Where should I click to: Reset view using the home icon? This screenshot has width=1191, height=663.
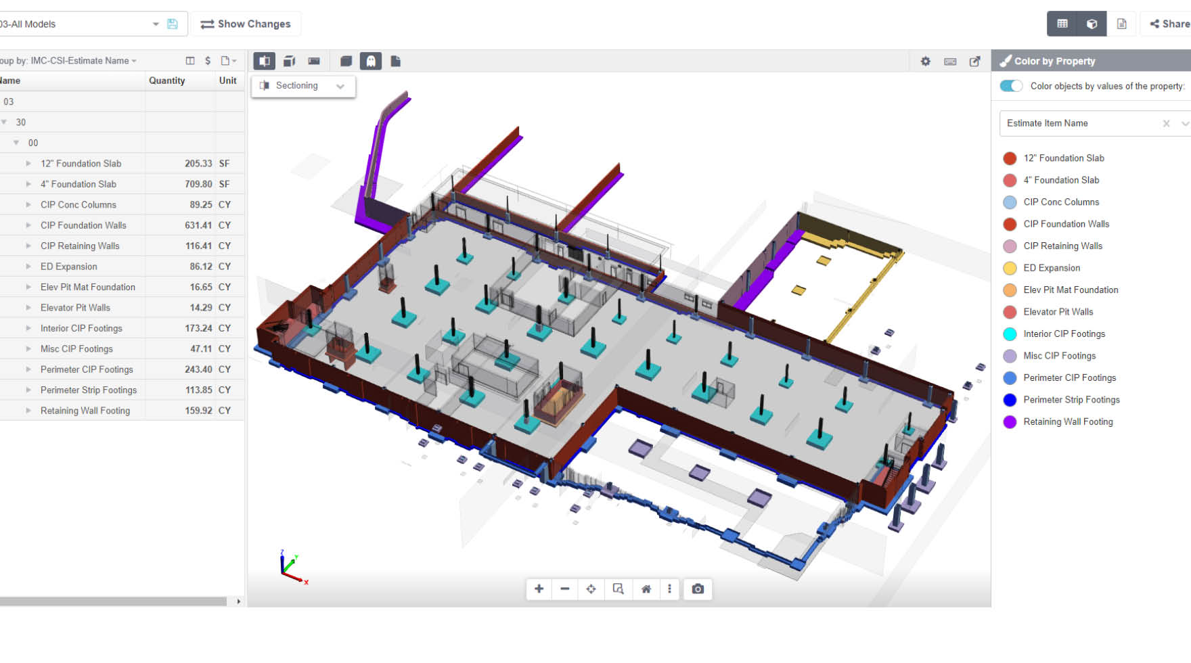(x=646, y=589)
